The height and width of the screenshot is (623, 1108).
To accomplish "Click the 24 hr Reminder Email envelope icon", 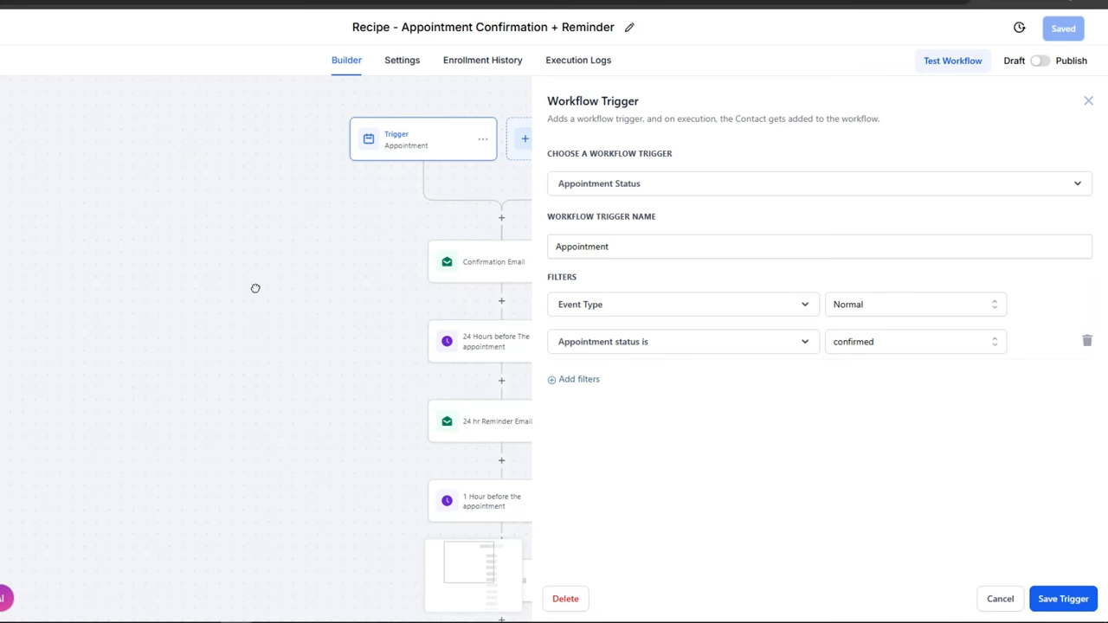I will pos(447,421).
